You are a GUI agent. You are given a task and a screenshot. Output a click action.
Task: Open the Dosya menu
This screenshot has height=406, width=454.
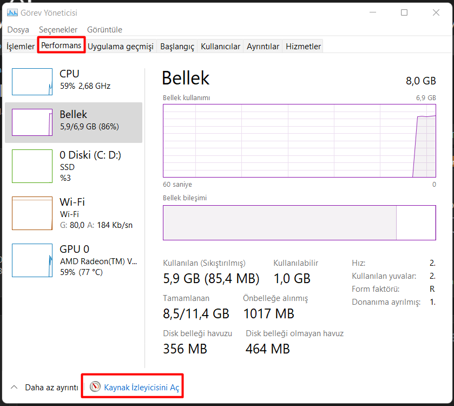pyautogui.click(x=18, y=30)
